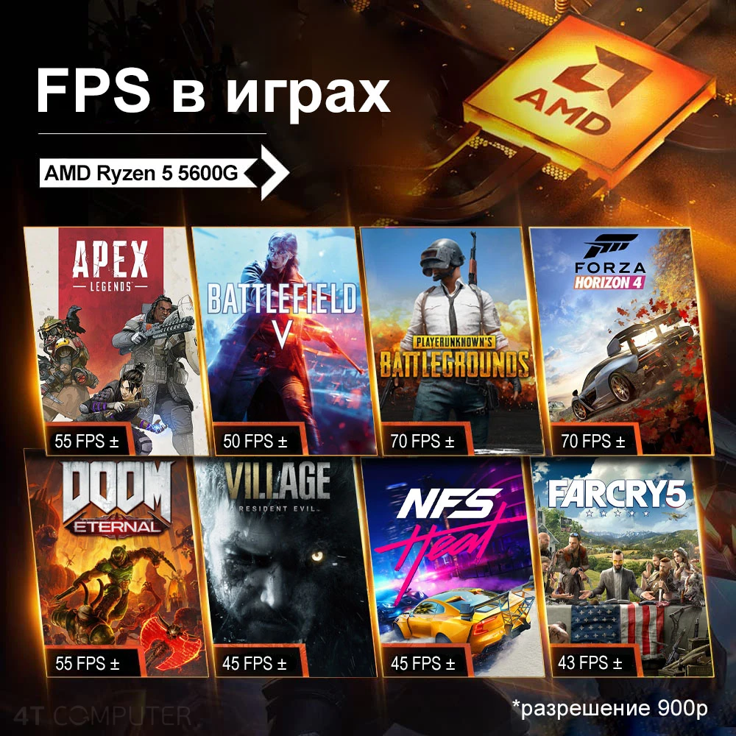736x736 pixels.
Task: Click the 4T Computer watermark logo
Action: tap(102, 716)
